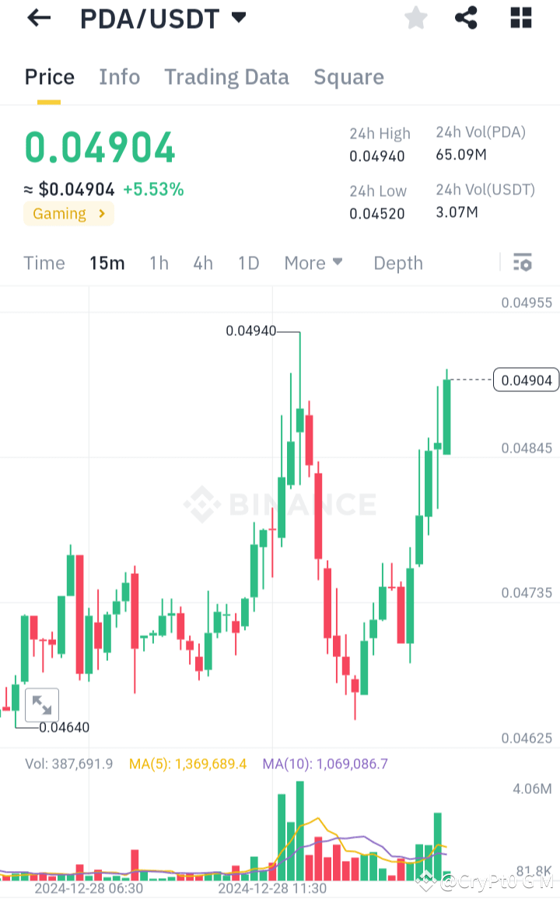Toggle the star to favorite PDA/USDT

pos(415,18)
